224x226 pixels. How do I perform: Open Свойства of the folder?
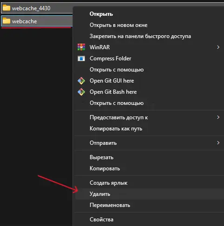click(x=101, y=220)
